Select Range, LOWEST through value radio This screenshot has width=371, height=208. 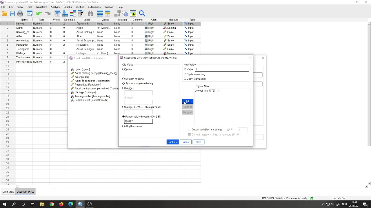coord(123,107)
